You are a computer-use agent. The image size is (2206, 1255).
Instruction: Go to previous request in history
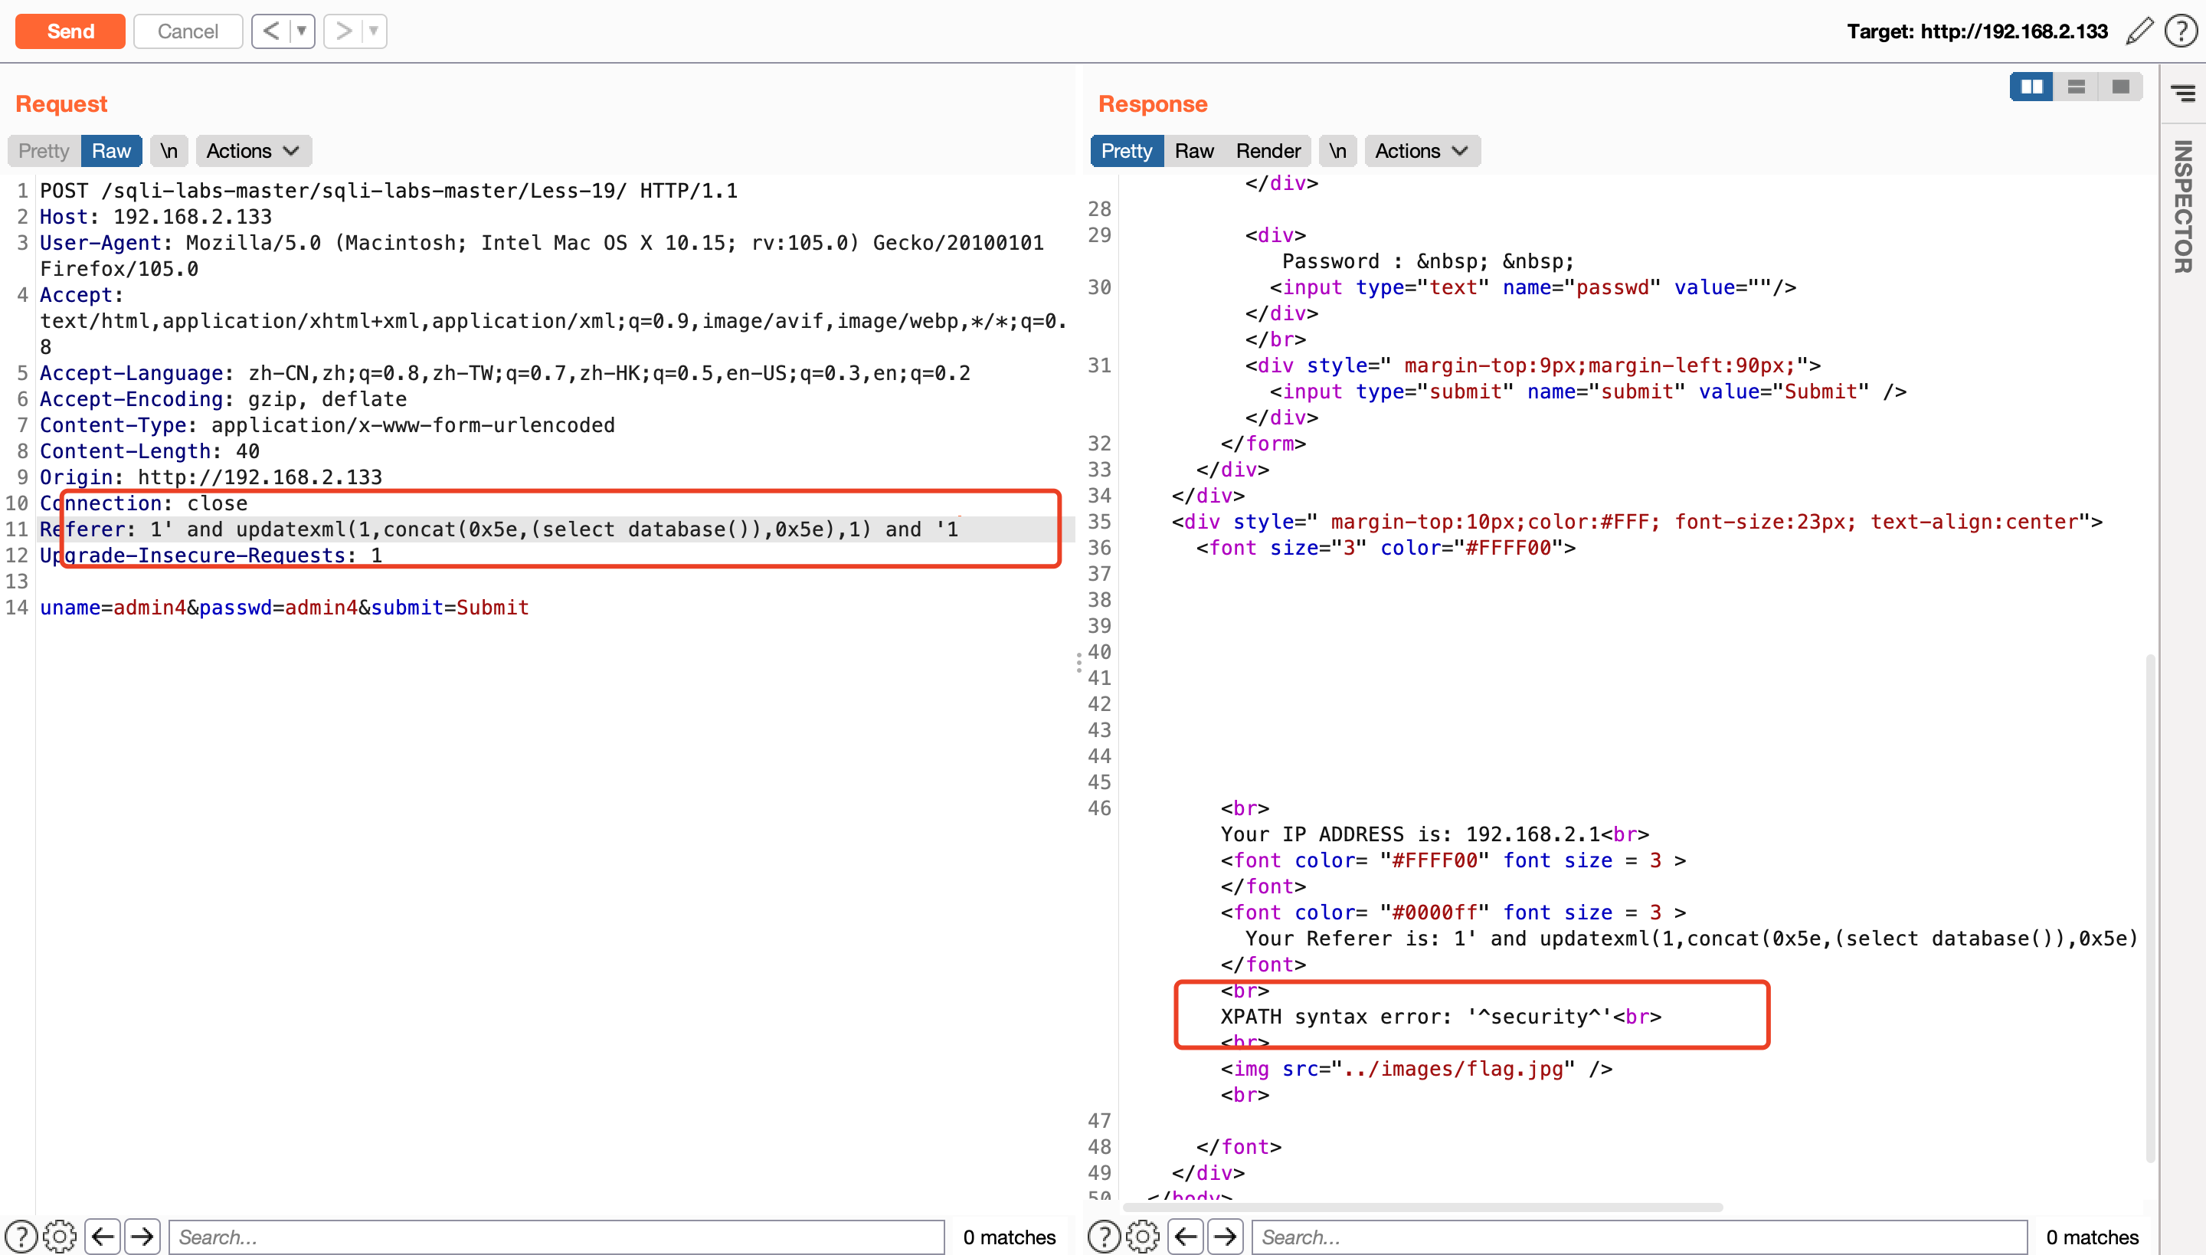[x=270, y=31]
